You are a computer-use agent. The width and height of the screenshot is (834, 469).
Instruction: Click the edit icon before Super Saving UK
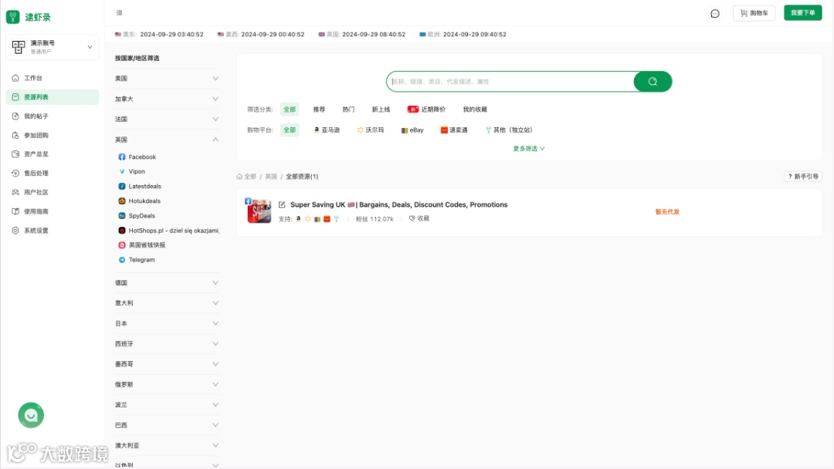tap(282, 205)
